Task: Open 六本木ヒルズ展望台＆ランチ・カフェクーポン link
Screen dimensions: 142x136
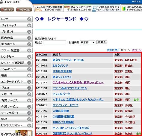Action: tap(78, 100)
